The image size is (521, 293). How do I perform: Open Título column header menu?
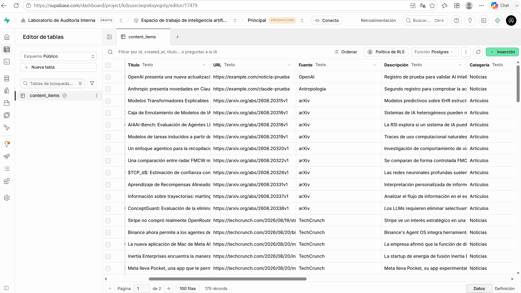coord(204,65)
